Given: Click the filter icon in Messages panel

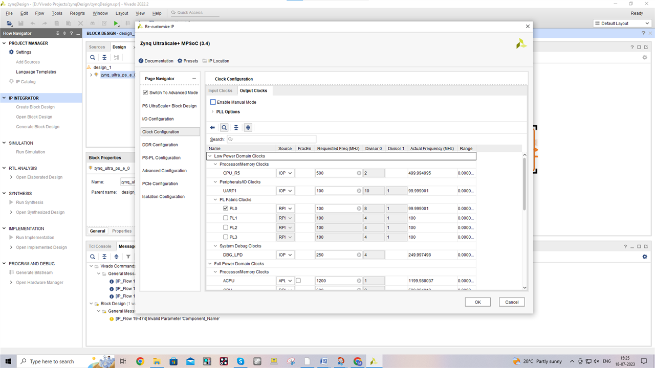Looking at the screenshot, I should pyautogui.click(x=128, y=257).
